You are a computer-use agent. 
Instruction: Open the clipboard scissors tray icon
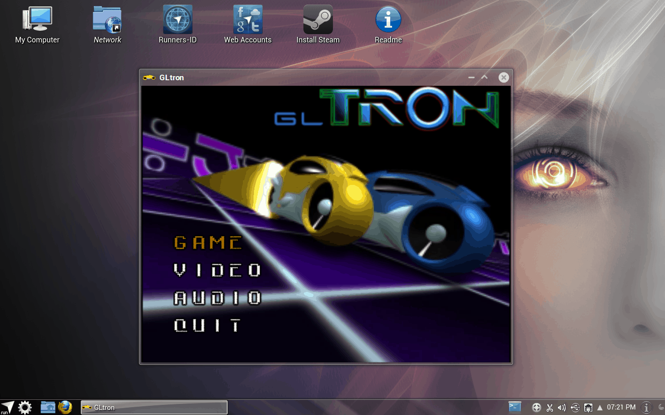tap(550, 408)
